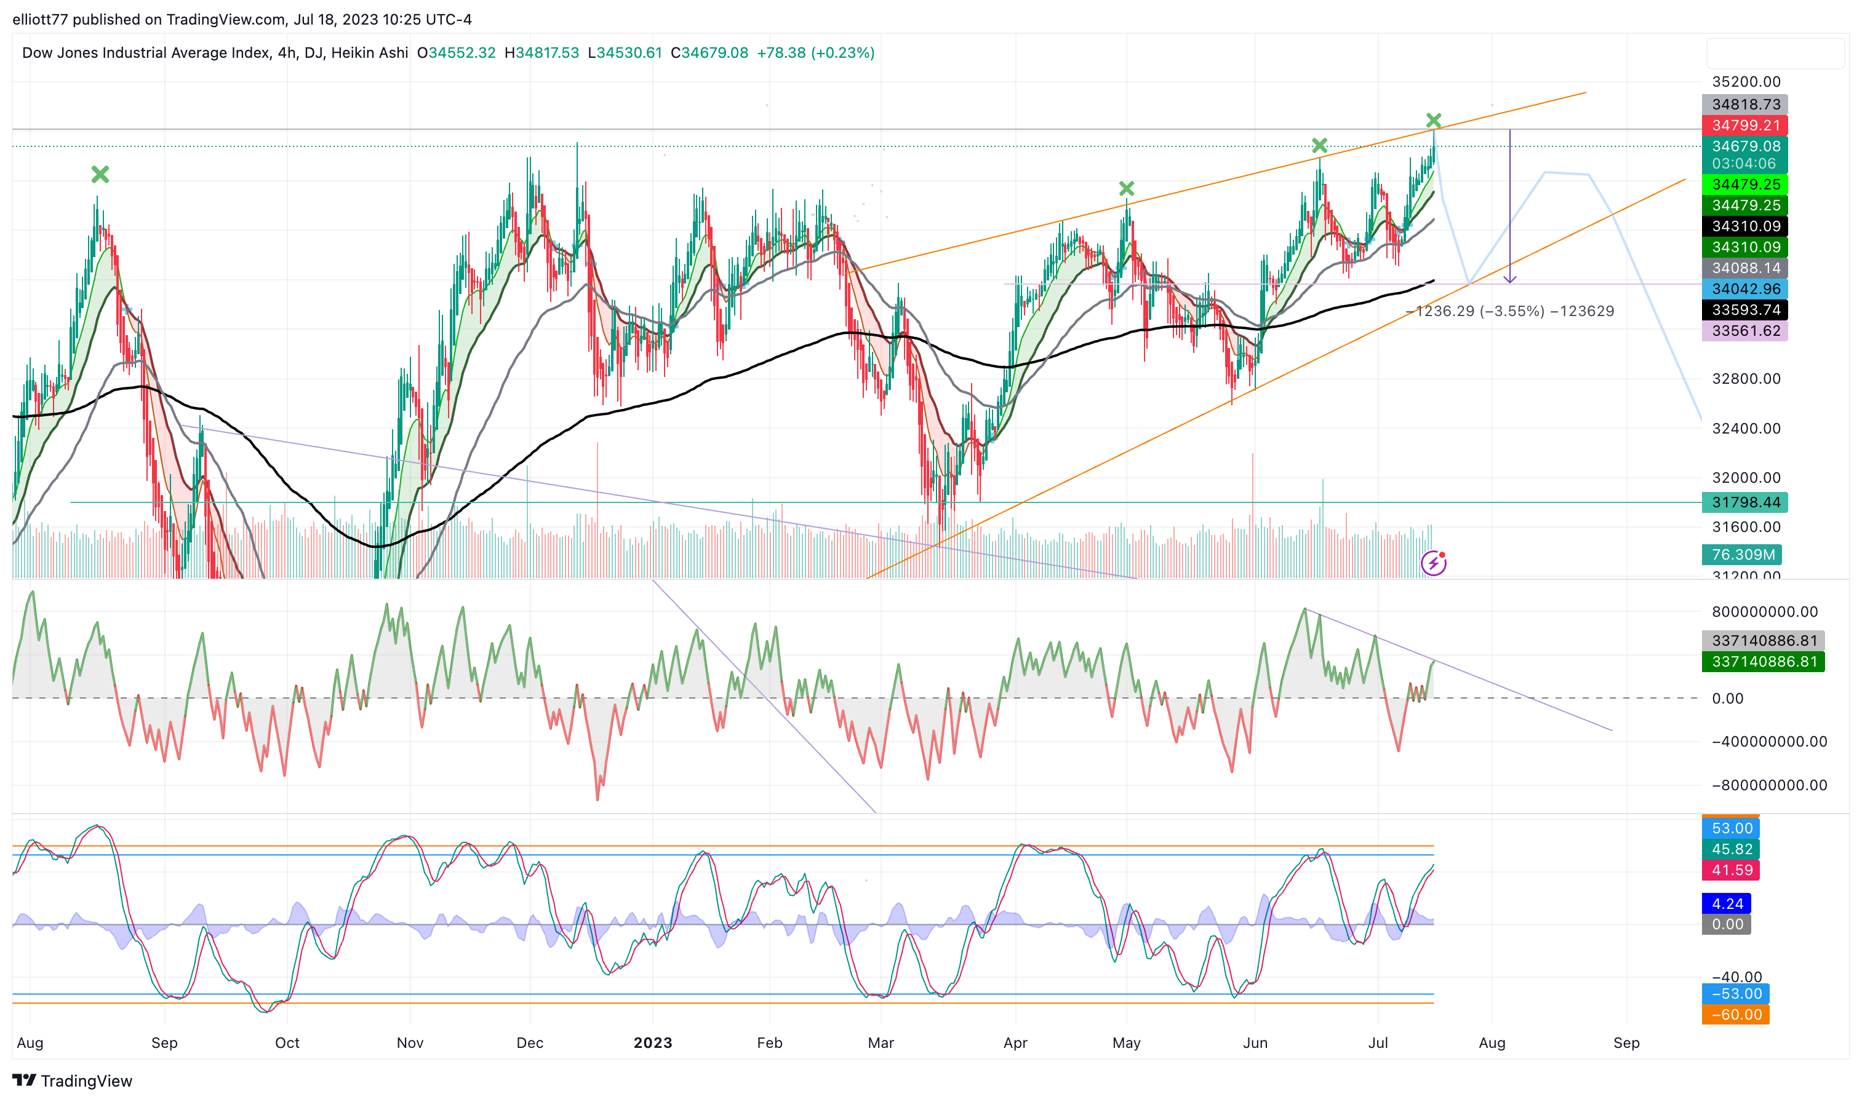Click the high value H34817.53
The height and width of the screenshot is (1102, 1862).
[541, 53]
